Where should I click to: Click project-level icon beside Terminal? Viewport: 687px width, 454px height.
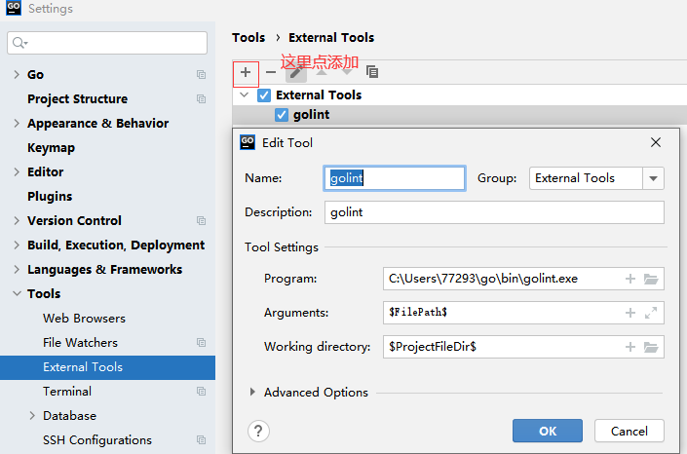click(x=201, y=391)
